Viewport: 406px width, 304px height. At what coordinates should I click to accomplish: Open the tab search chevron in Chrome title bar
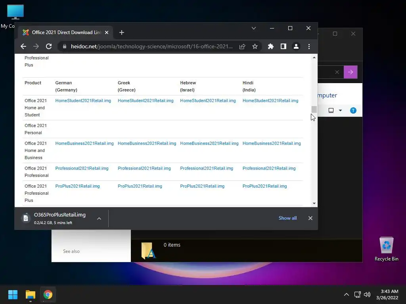(x=254, y=28)
